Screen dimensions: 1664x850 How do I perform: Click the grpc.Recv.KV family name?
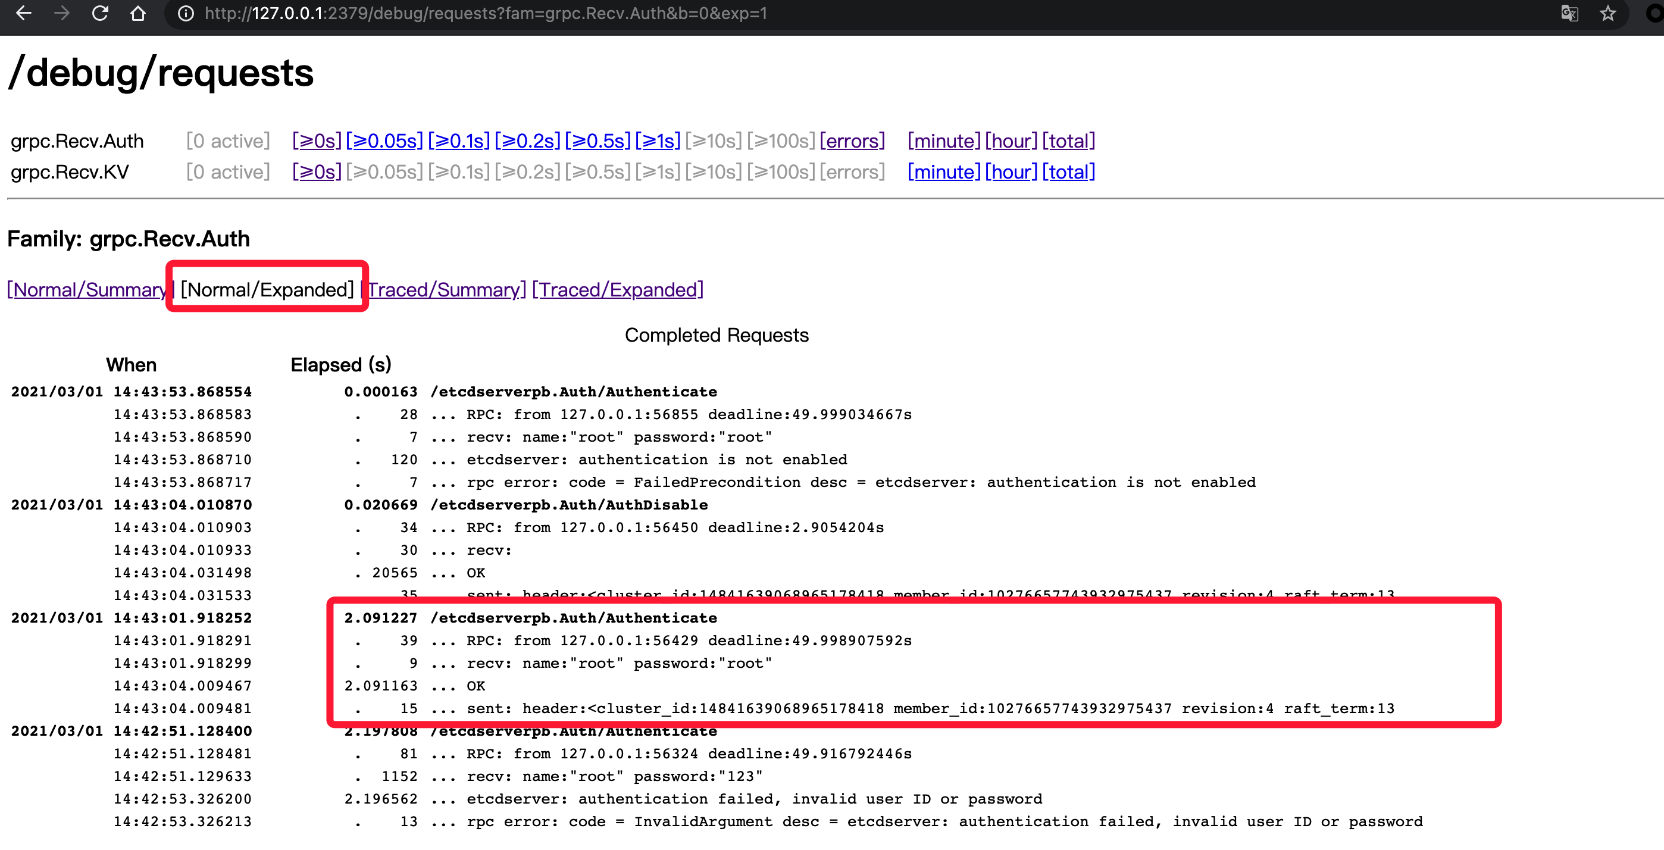pyautogui.click(x=70, y=172)
